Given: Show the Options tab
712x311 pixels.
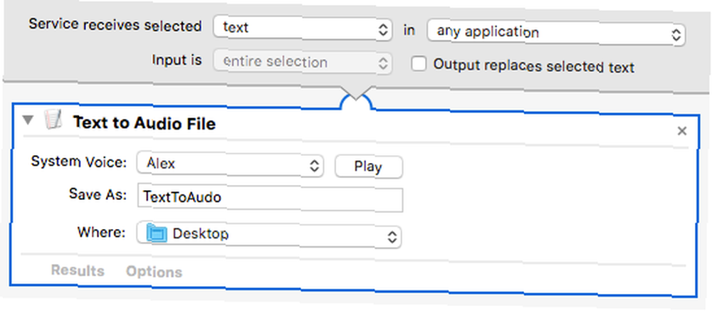Looking at the screenshot, I should 154,272.
